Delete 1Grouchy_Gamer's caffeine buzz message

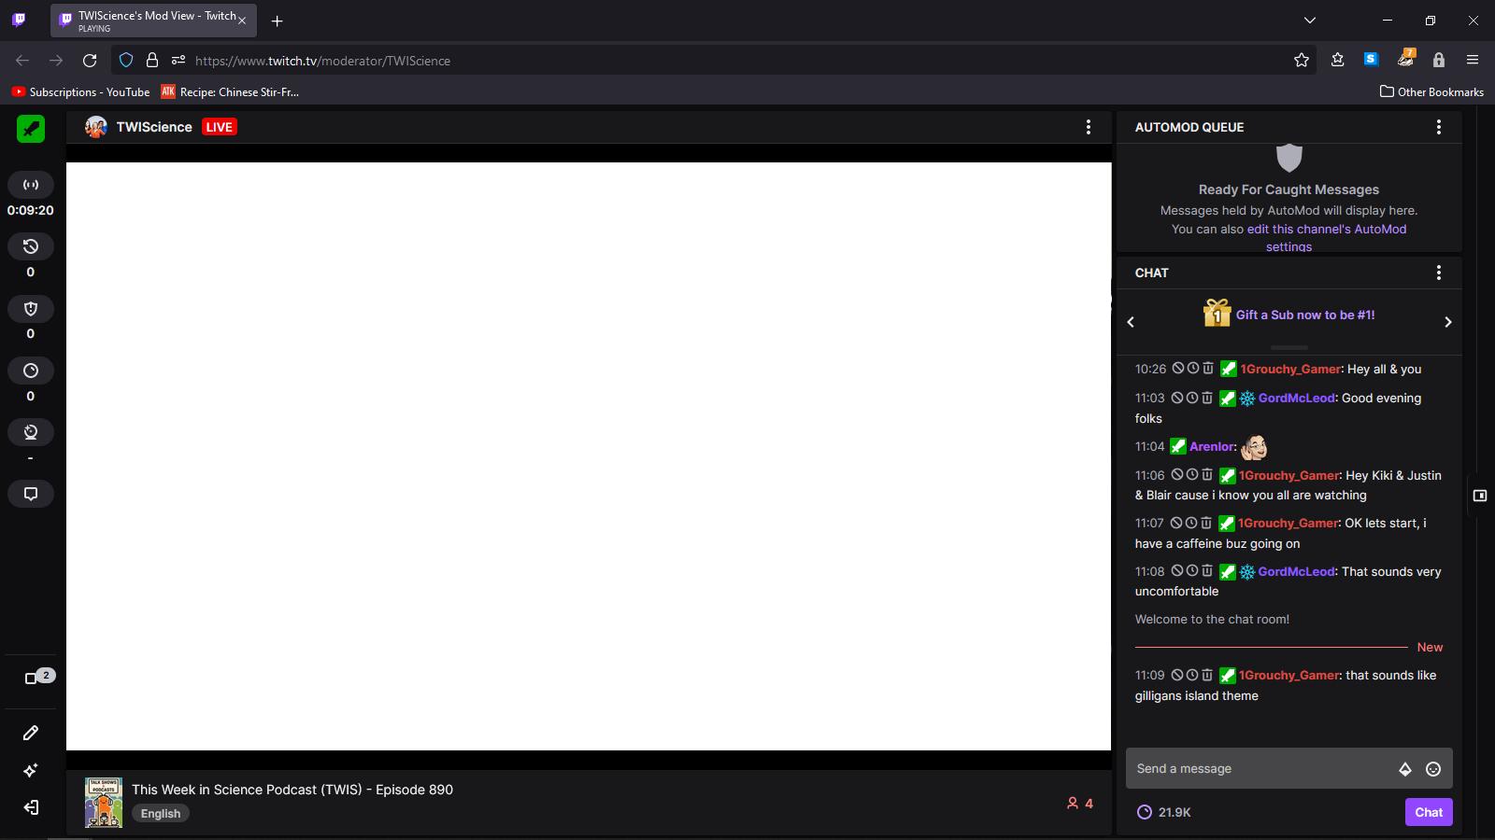(1207, 523)
